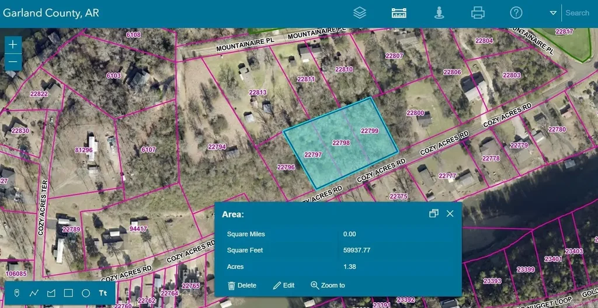Select the text annotation tool
Viewport: 598px width, 308px height.
click(103, 293)
